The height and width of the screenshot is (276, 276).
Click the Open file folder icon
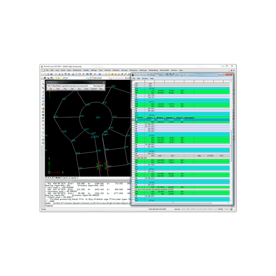point(48,74)
